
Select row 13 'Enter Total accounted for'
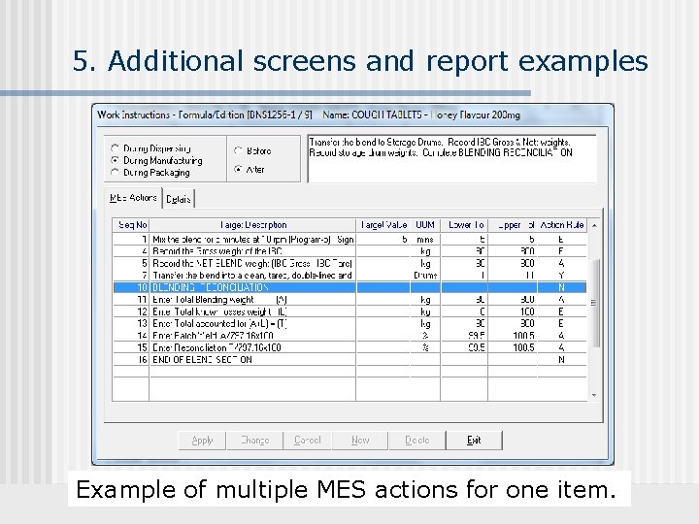pyautogui.click(x=349, y=323)
